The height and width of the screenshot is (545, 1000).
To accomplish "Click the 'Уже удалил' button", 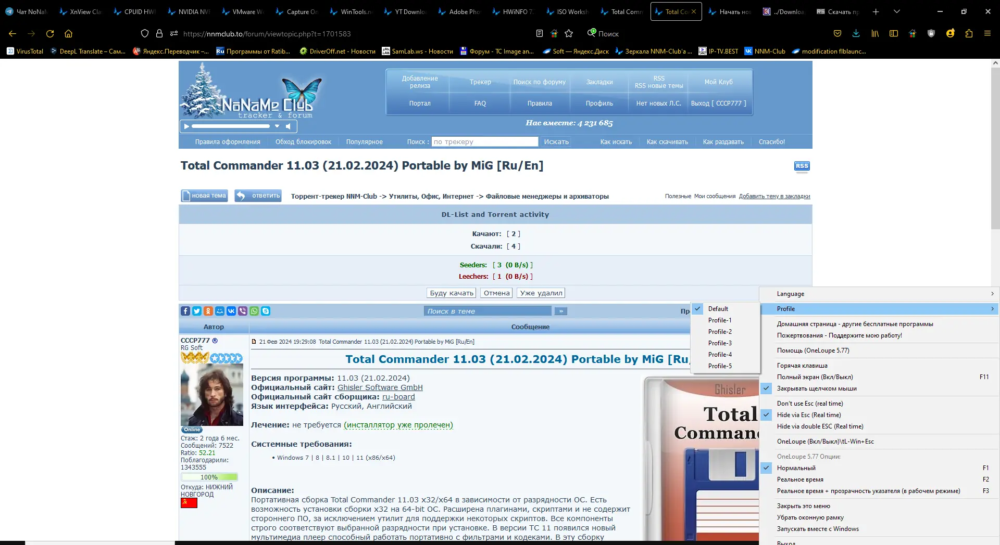I will click(541, 293).
